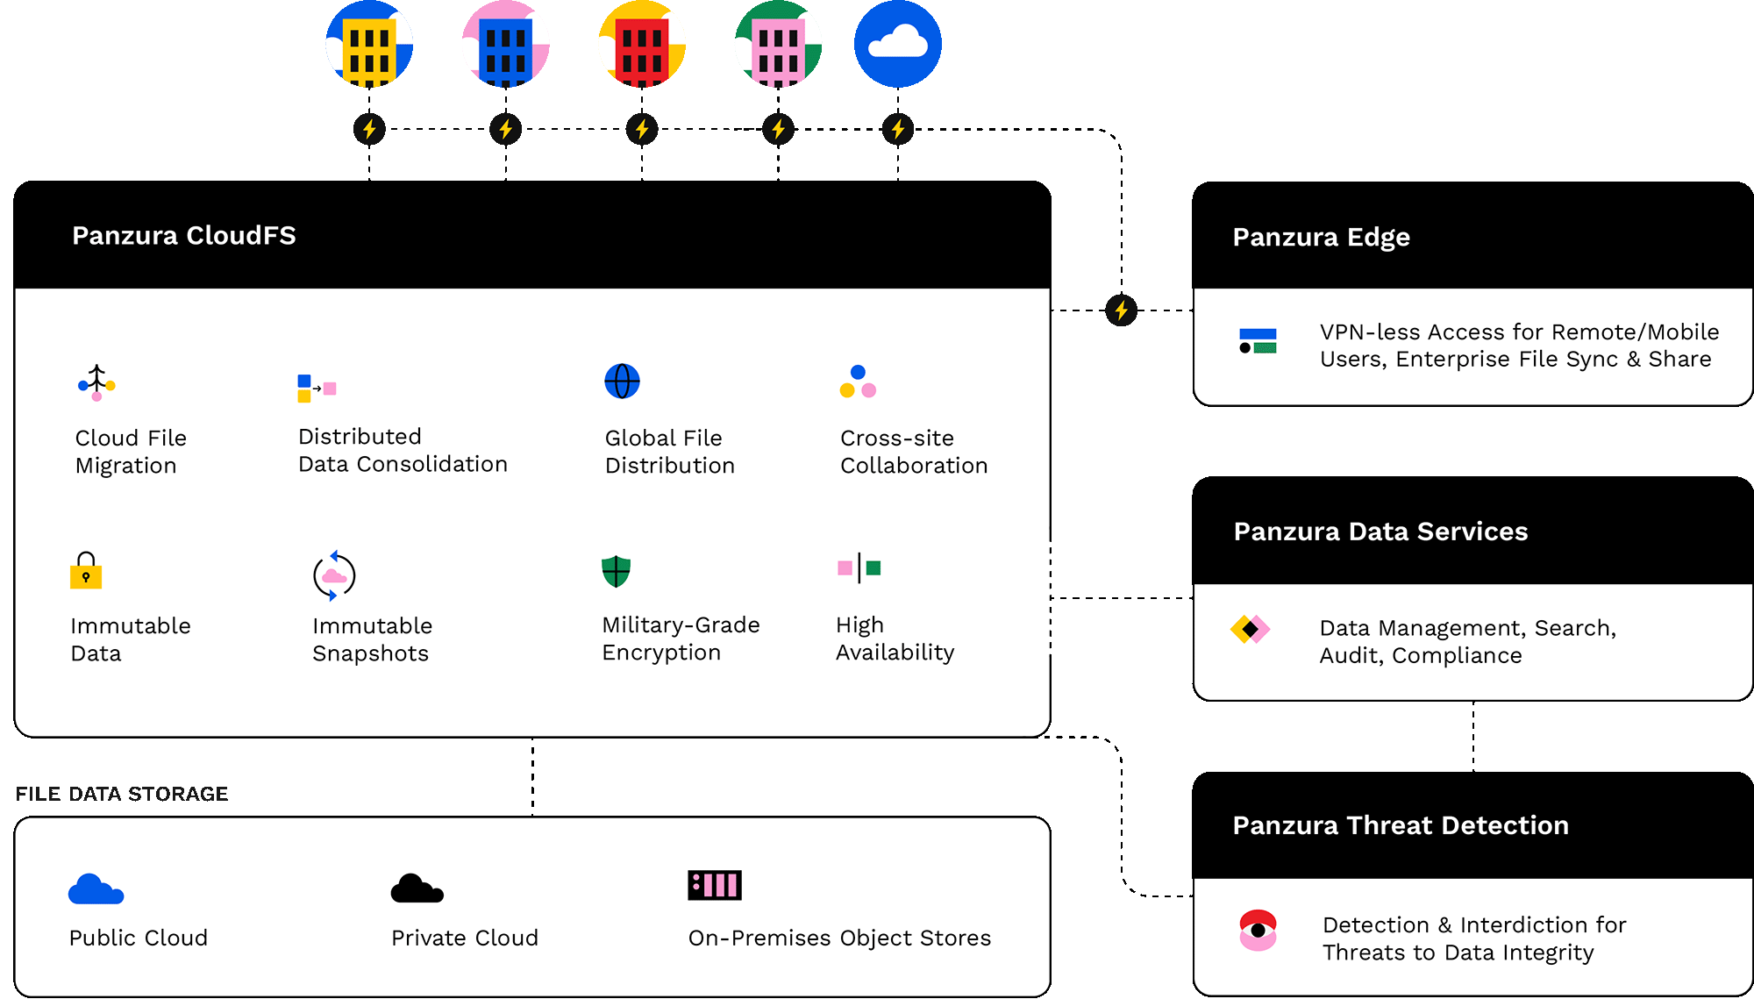The width and height of the screenshot is (1754, 999).
Task: Click the Immutable Data padlock icon
Action: 86,569
